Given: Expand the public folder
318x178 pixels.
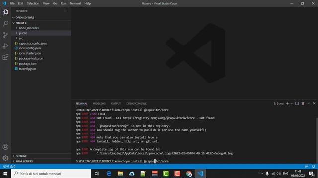Looking at the screenshot, I should coord(41,33).
